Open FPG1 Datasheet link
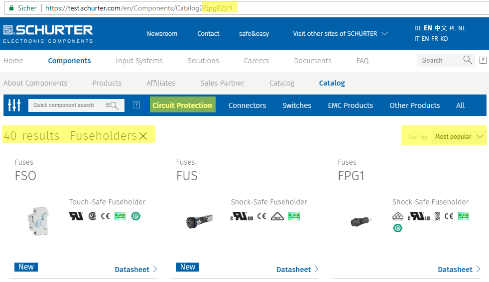Screen dimensions: 489x282 pos(459,269)
